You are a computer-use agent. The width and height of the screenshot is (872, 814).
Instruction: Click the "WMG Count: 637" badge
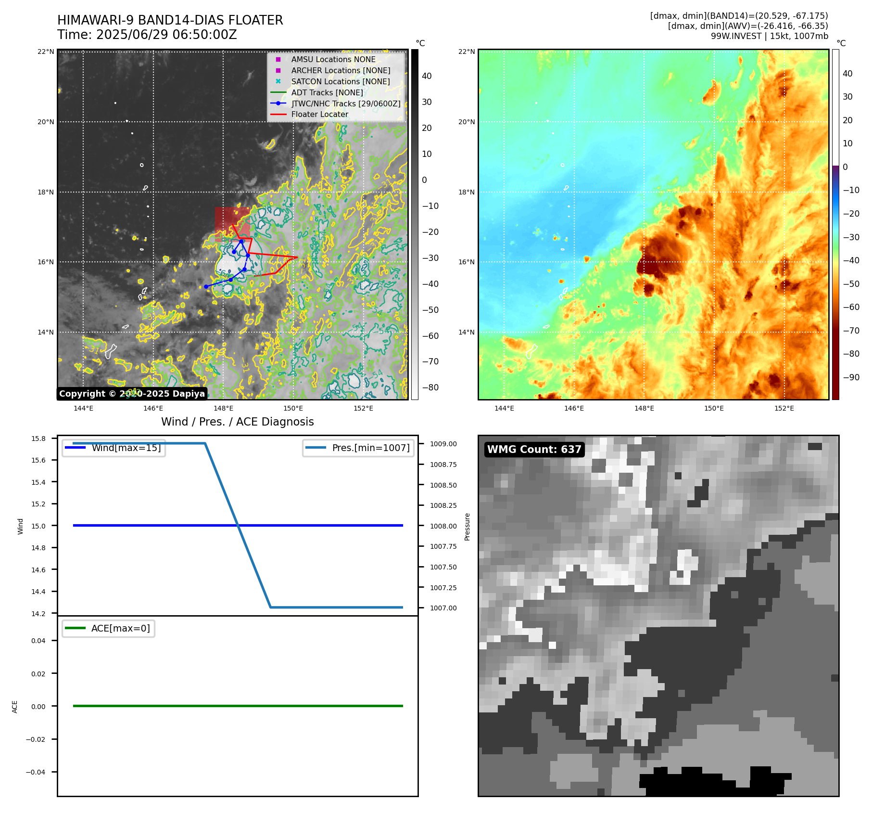(x=534, y=450)
